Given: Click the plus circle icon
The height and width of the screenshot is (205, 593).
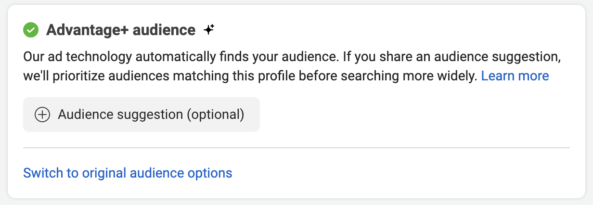Looking at the screenshot, I should tap(42, 115).
